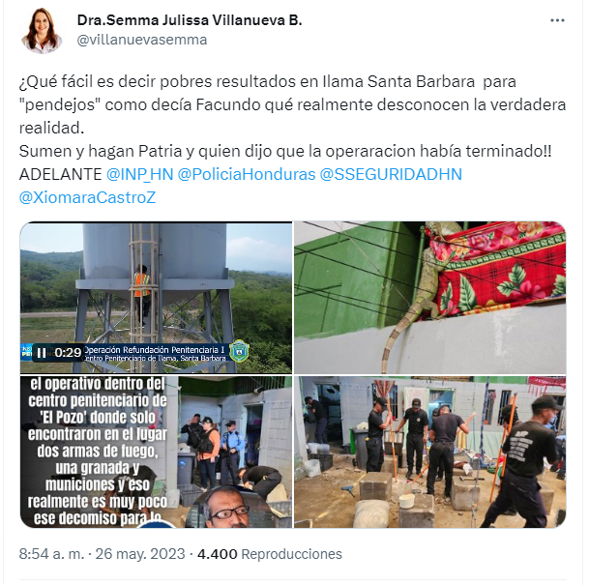The image size is (589, 585).
Task: Open the water tower video thumbnail
Action: [x=156, y=298]
